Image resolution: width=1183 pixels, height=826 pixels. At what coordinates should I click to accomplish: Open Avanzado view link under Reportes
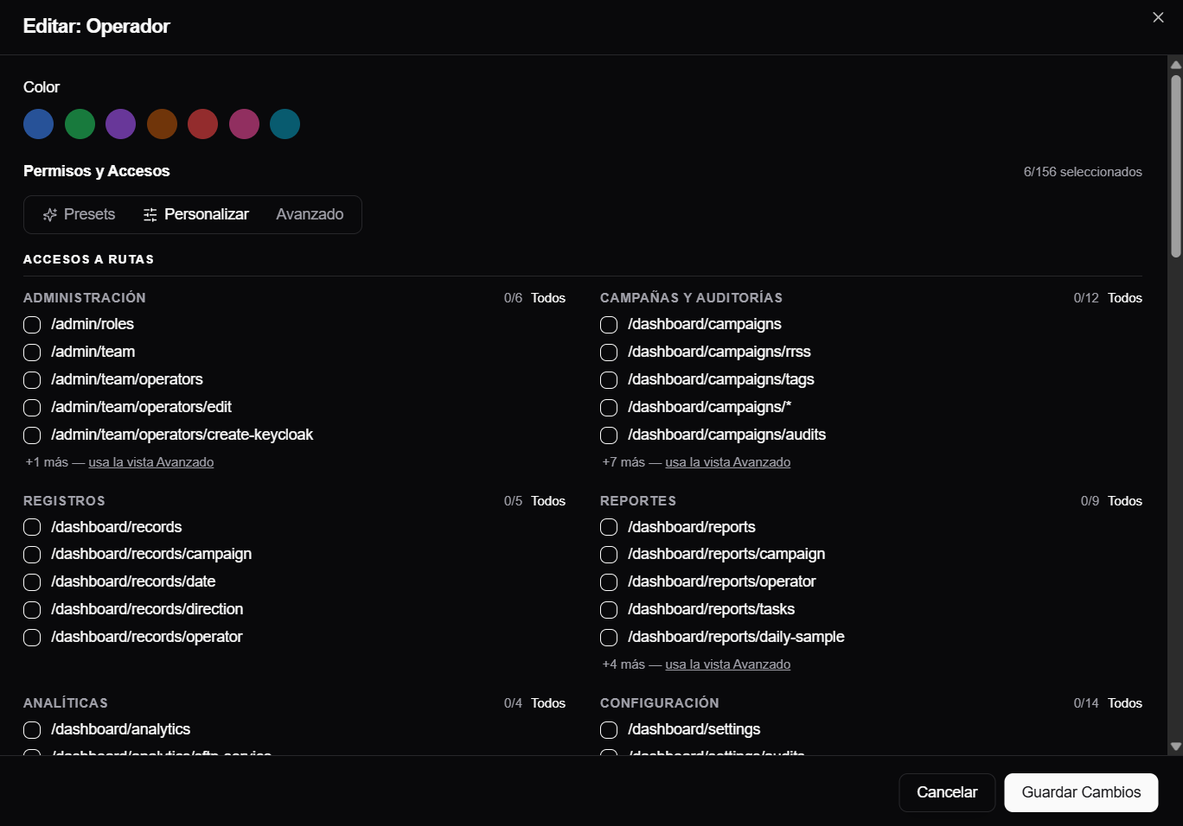(728, 664)
